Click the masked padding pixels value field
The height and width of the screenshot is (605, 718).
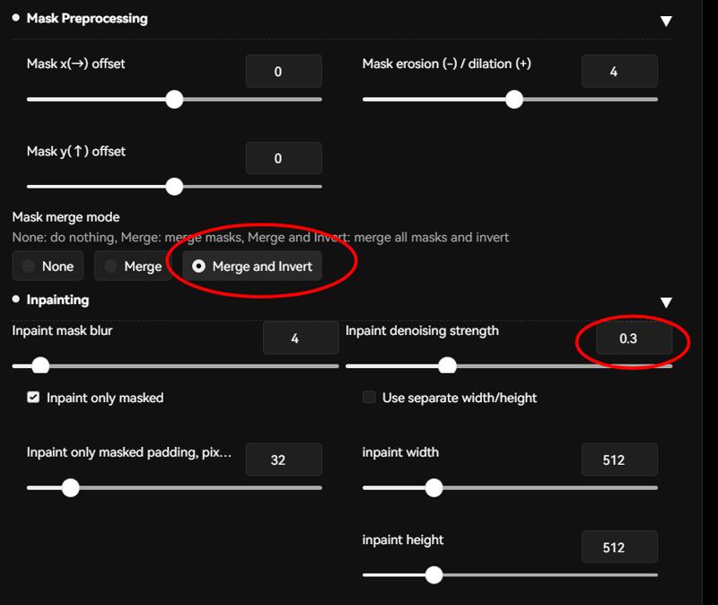click(284, 460)
